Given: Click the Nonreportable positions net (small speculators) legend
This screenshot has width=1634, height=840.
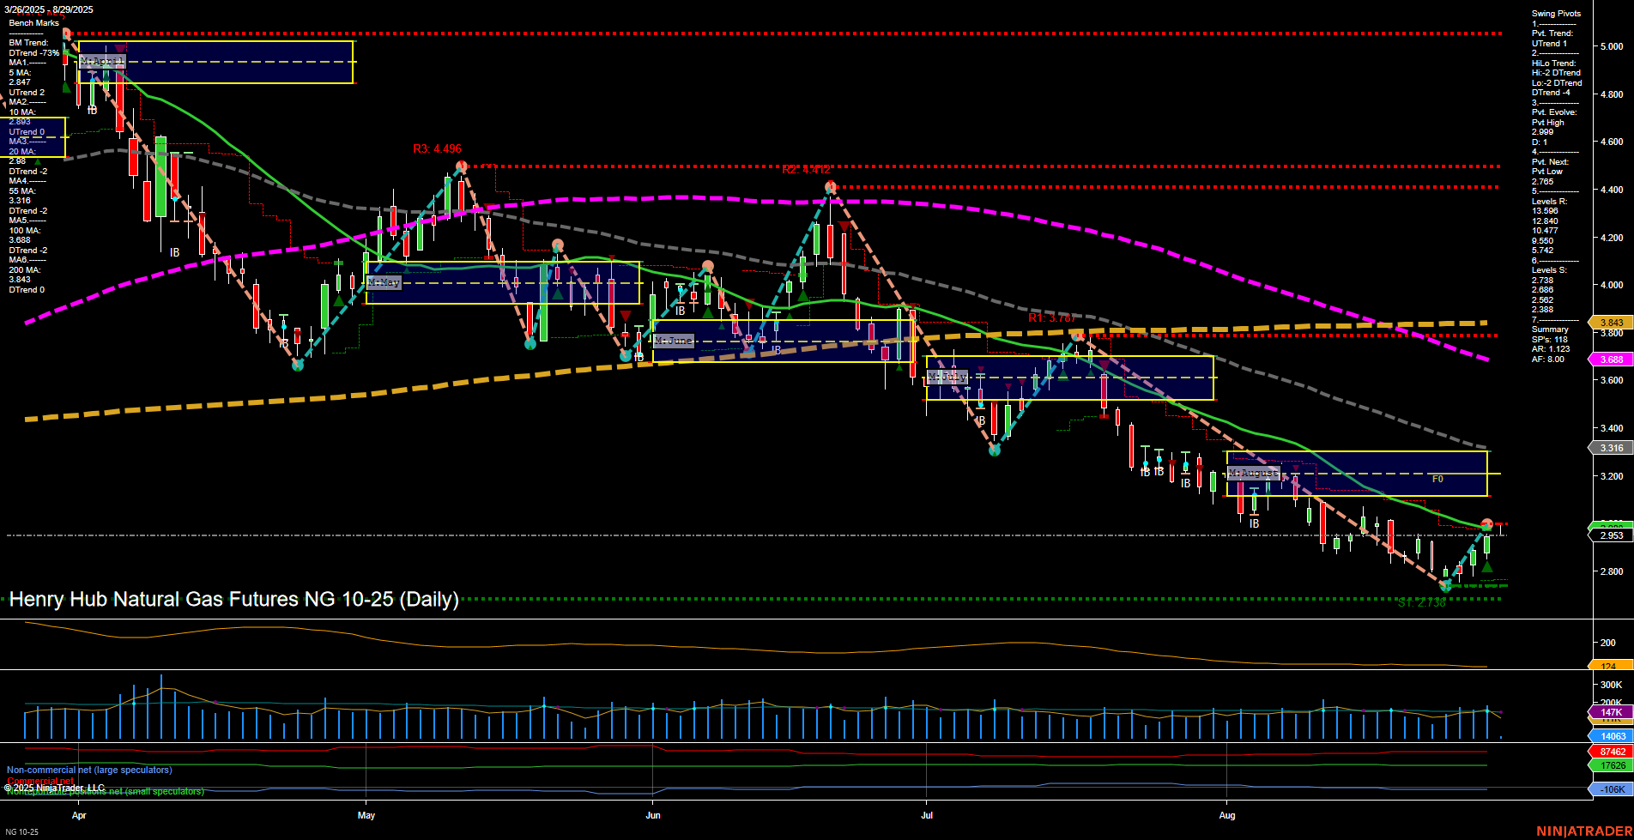Looking at the screenshot, I should [106, 791].
